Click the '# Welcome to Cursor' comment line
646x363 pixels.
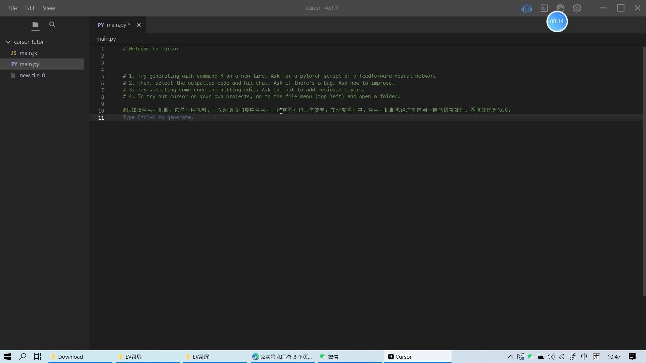click(x=151, y=49)
